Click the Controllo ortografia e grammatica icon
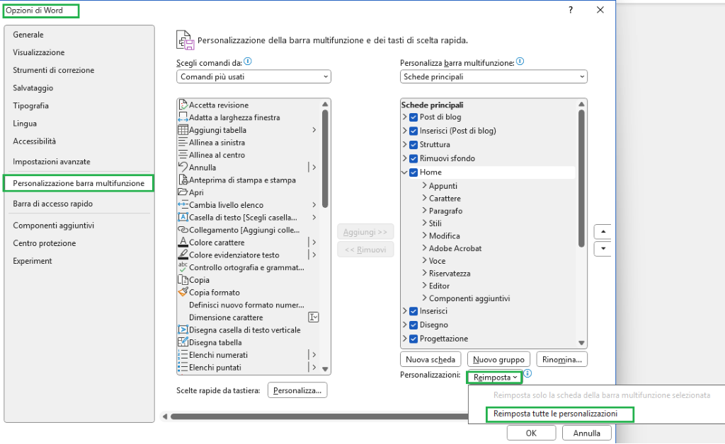This screenshot has width=725, height=444. coord(183,267)
